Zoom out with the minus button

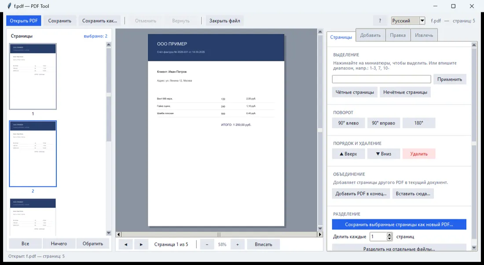click(x=207, y=244)
